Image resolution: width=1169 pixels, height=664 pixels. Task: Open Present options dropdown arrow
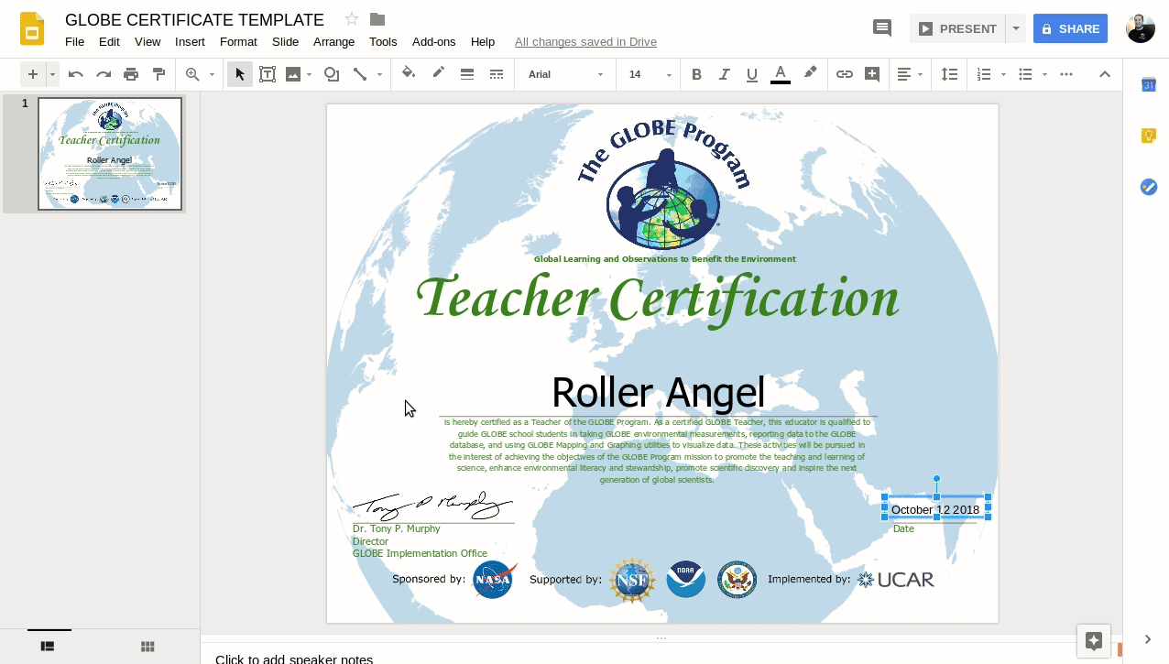[x=1015, y=28]
